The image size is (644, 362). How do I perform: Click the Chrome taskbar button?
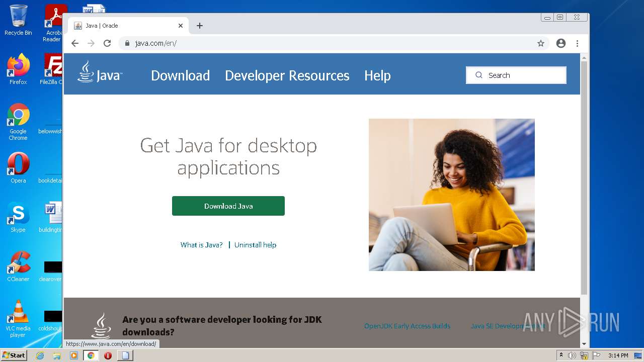pyautogui.click(x=91, y=355)
